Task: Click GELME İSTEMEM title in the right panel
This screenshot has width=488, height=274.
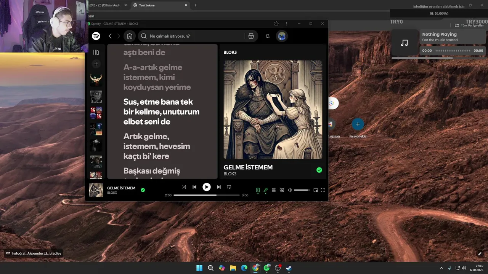Action: (248, 167)
